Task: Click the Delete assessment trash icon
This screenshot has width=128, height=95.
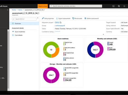Action: pyautogui.click(x=85, y=18)
